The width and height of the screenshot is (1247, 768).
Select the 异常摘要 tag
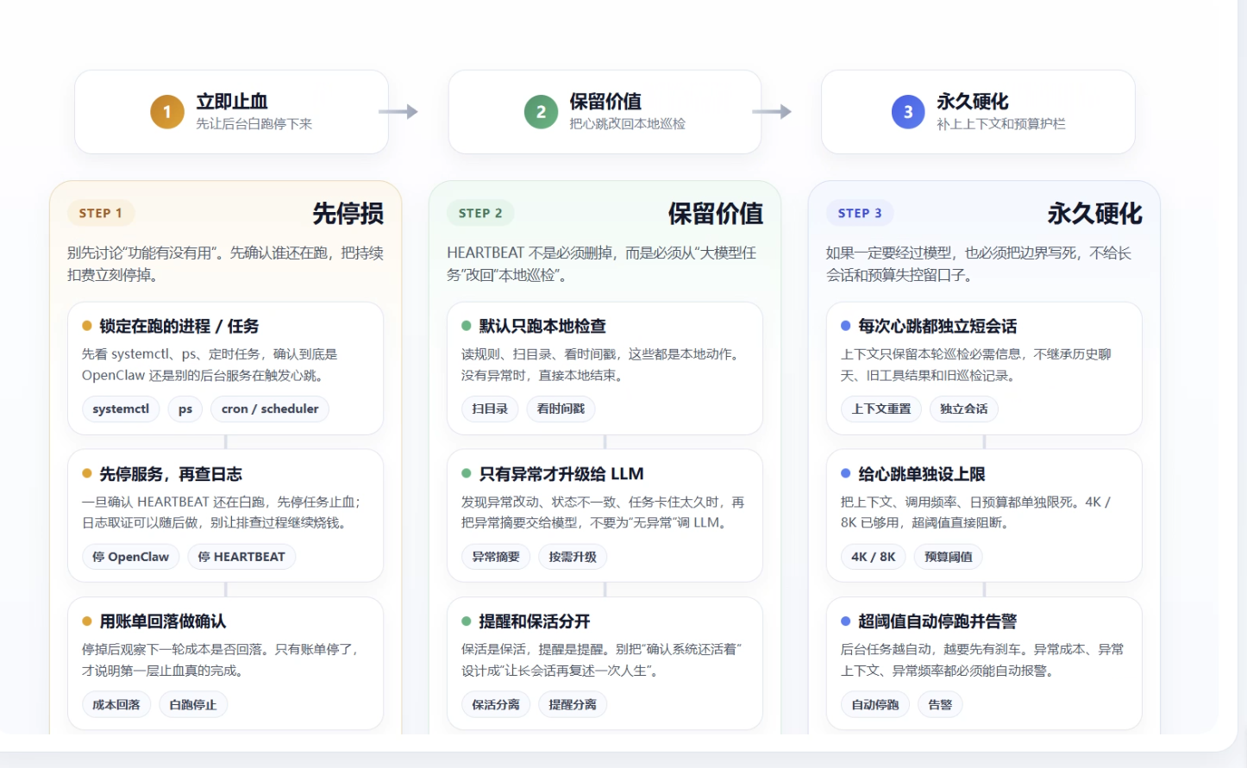[496, 557]
